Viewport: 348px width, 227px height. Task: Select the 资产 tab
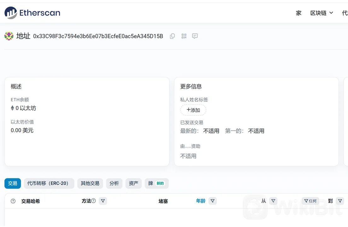[133, 183]
